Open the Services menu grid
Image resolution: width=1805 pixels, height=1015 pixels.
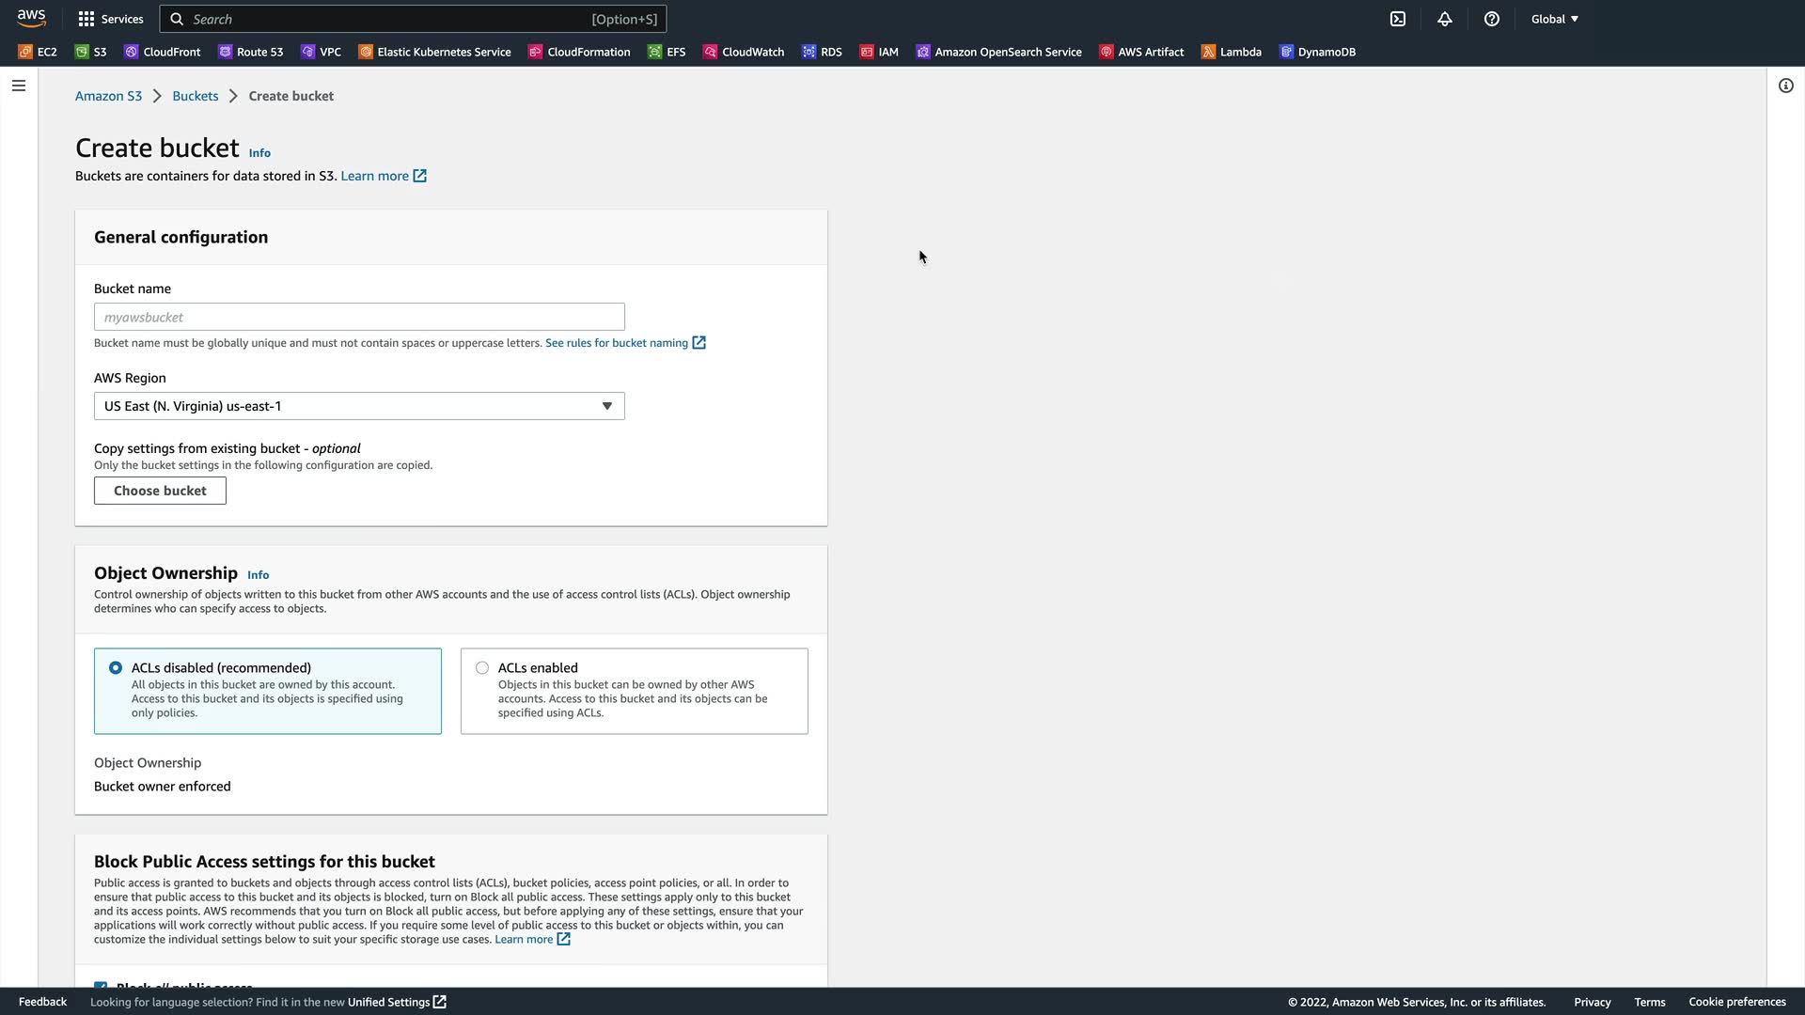click(x=111, y=19)
